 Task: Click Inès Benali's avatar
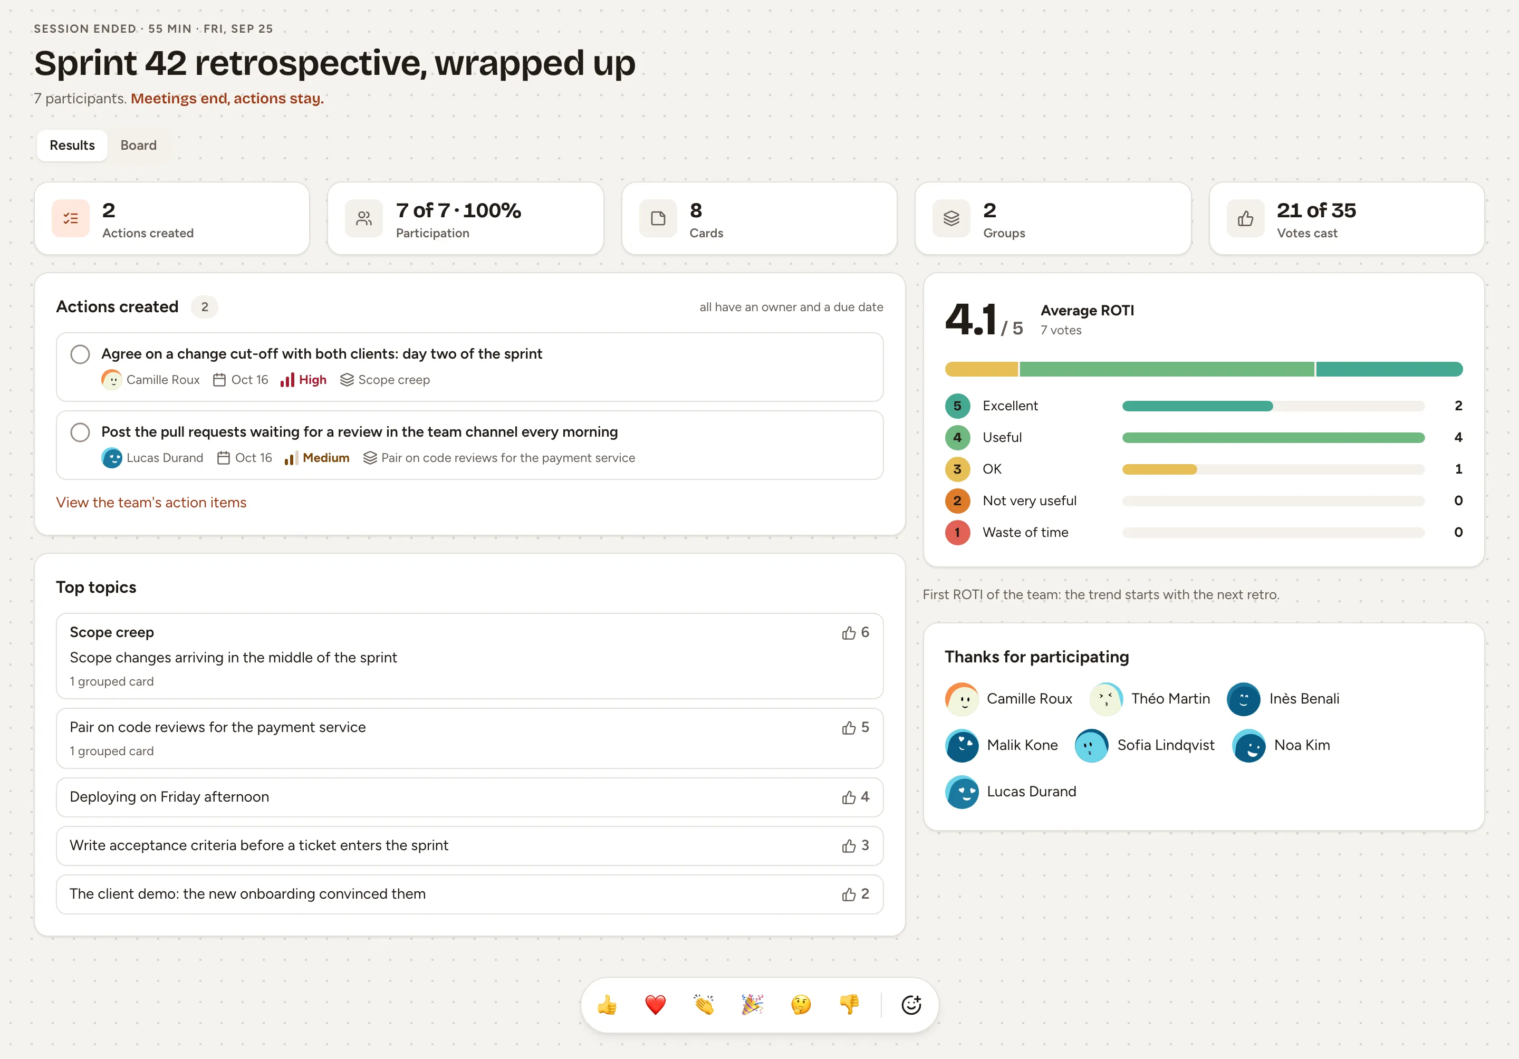1244,699
